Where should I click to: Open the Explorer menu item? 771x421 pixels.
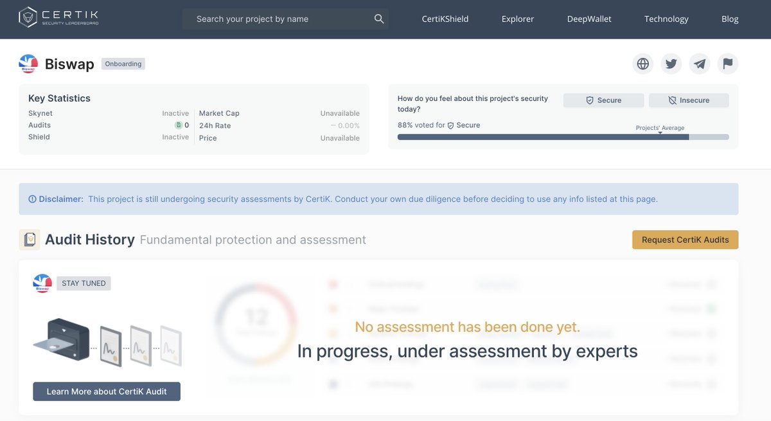(518, 19)
